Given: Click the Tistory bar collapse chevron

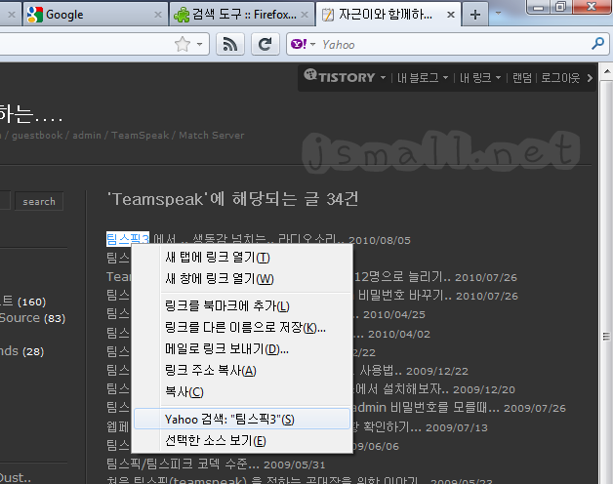Looking at the screenshot, I should tap(590, 78).
